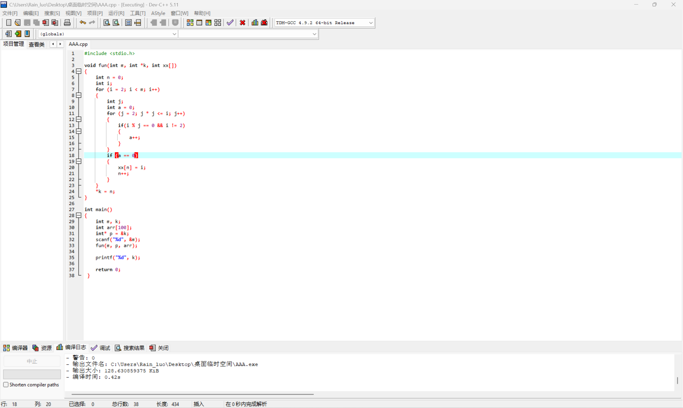
Task: Switch to the 调试 bottom tab
Action: tap(101, 348)
